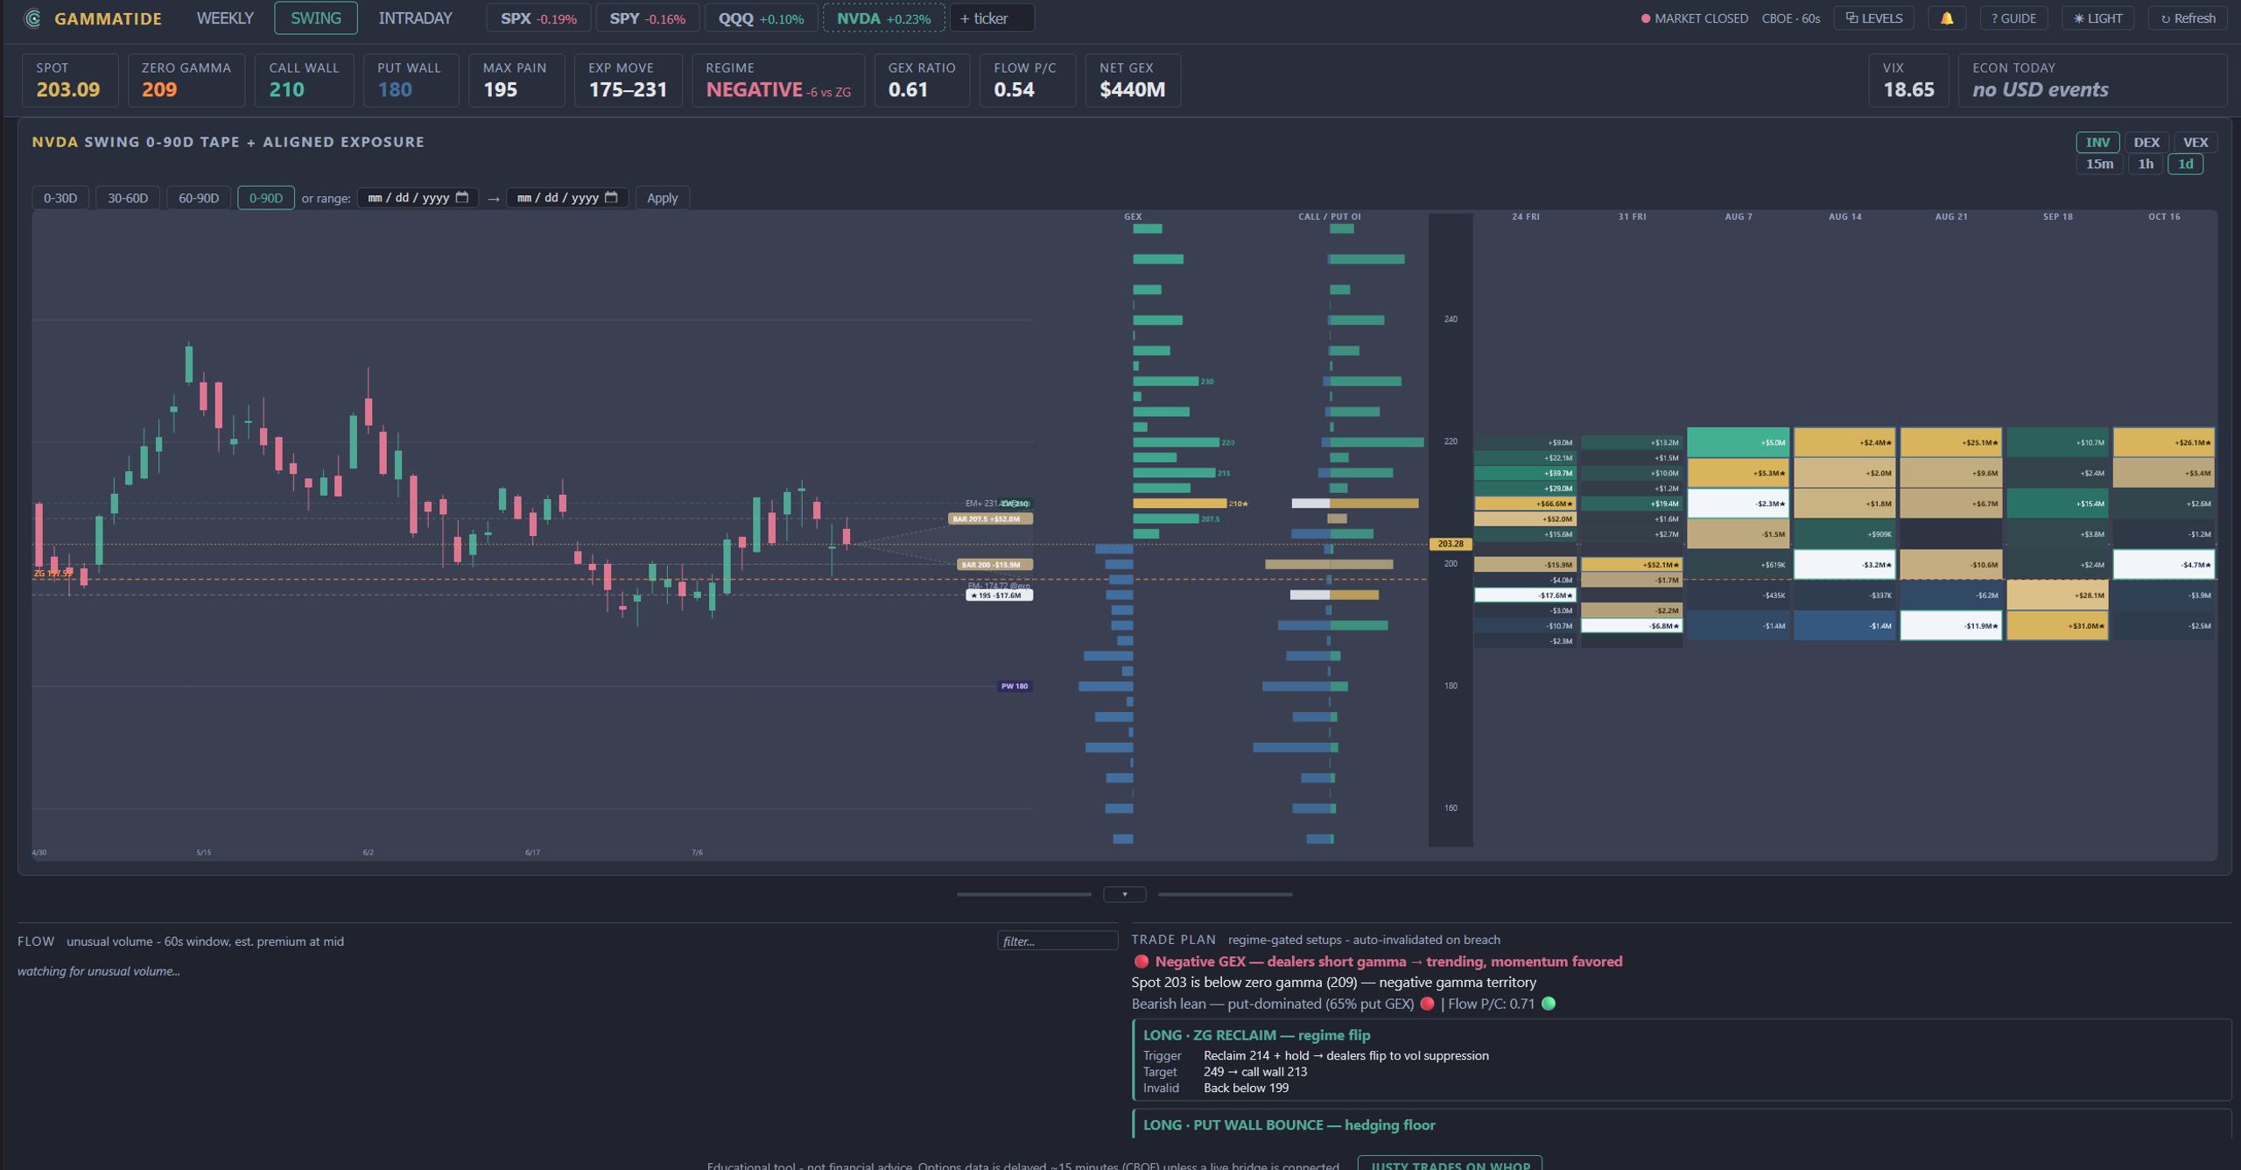Viewport: 2241px width, 1170px height.
Task: Toggle the VEX exposure view
Action: pos(2195,142)
